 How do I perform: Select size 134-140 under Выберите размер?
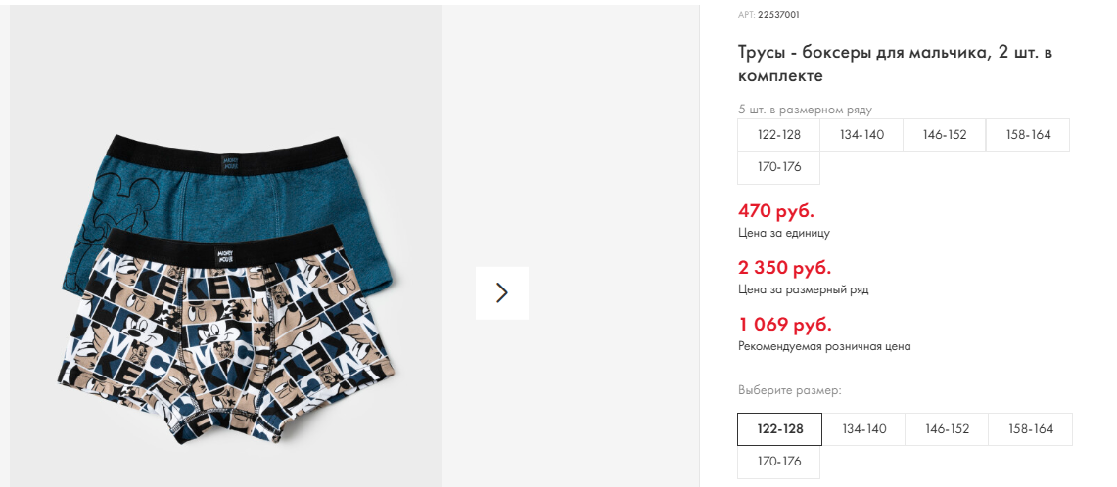(x=863, y=429)
